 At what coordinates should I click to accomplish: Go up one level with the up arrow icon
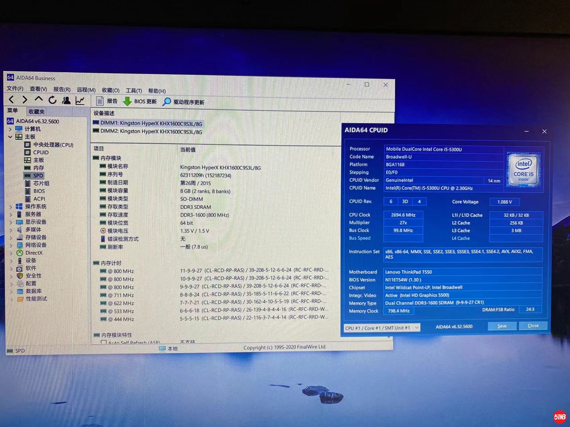[x=39, y=99]
